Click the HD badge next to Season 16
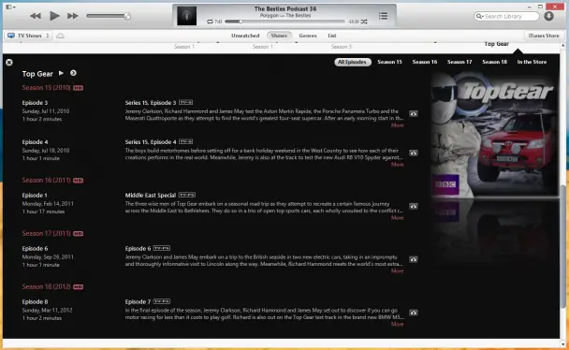This screenshot has height=350, width=569. click(78, 181)
